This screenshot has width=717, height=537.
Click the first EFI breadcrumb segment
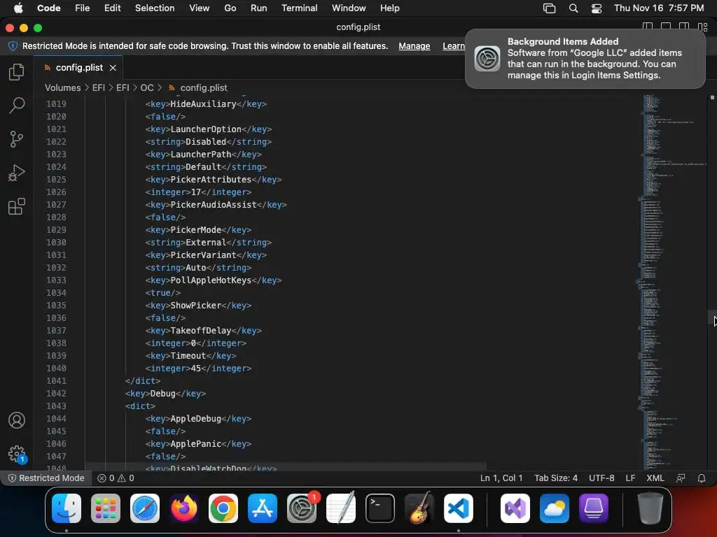98,87
